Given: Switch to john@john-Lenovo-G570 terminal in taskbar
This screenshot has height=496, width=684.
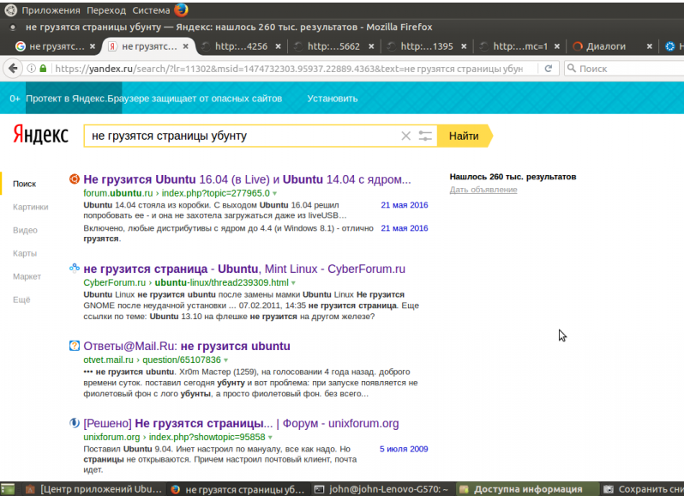Looking at the screenshot, I should coord(383,489).
